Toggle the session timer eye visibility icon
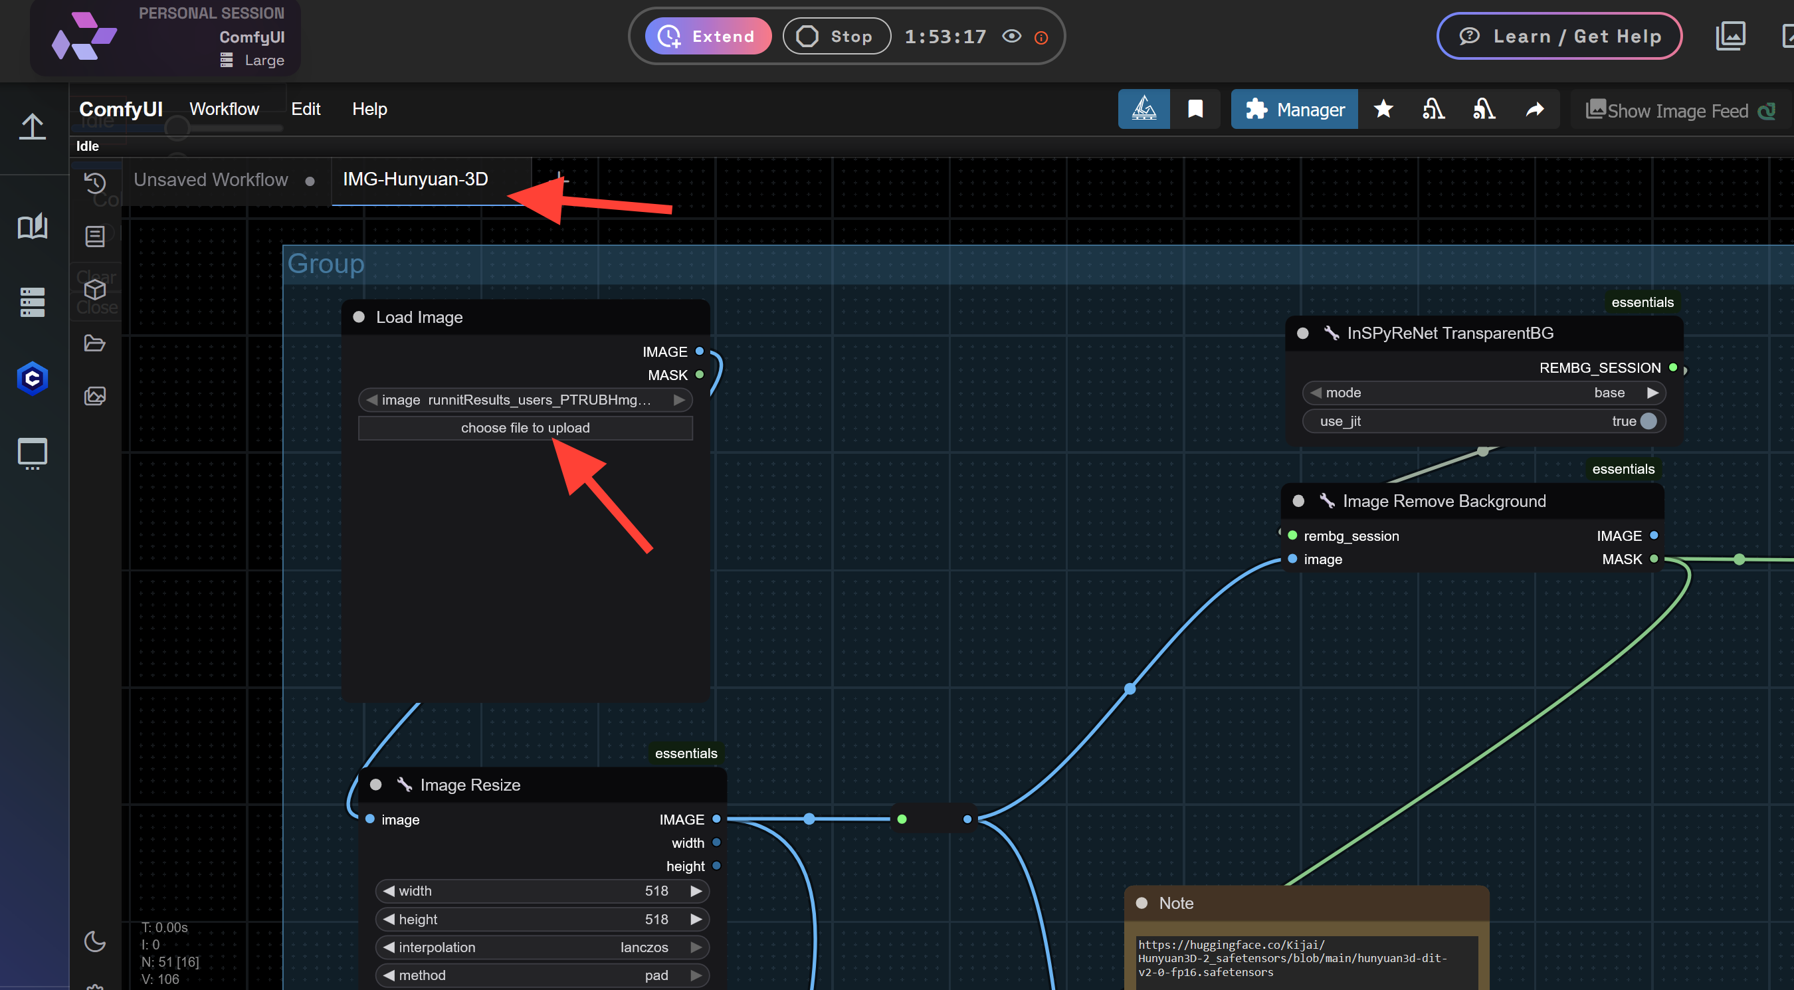This screenshot has height=990, width=1794. pyautogui.click(x=1011, y=36)
